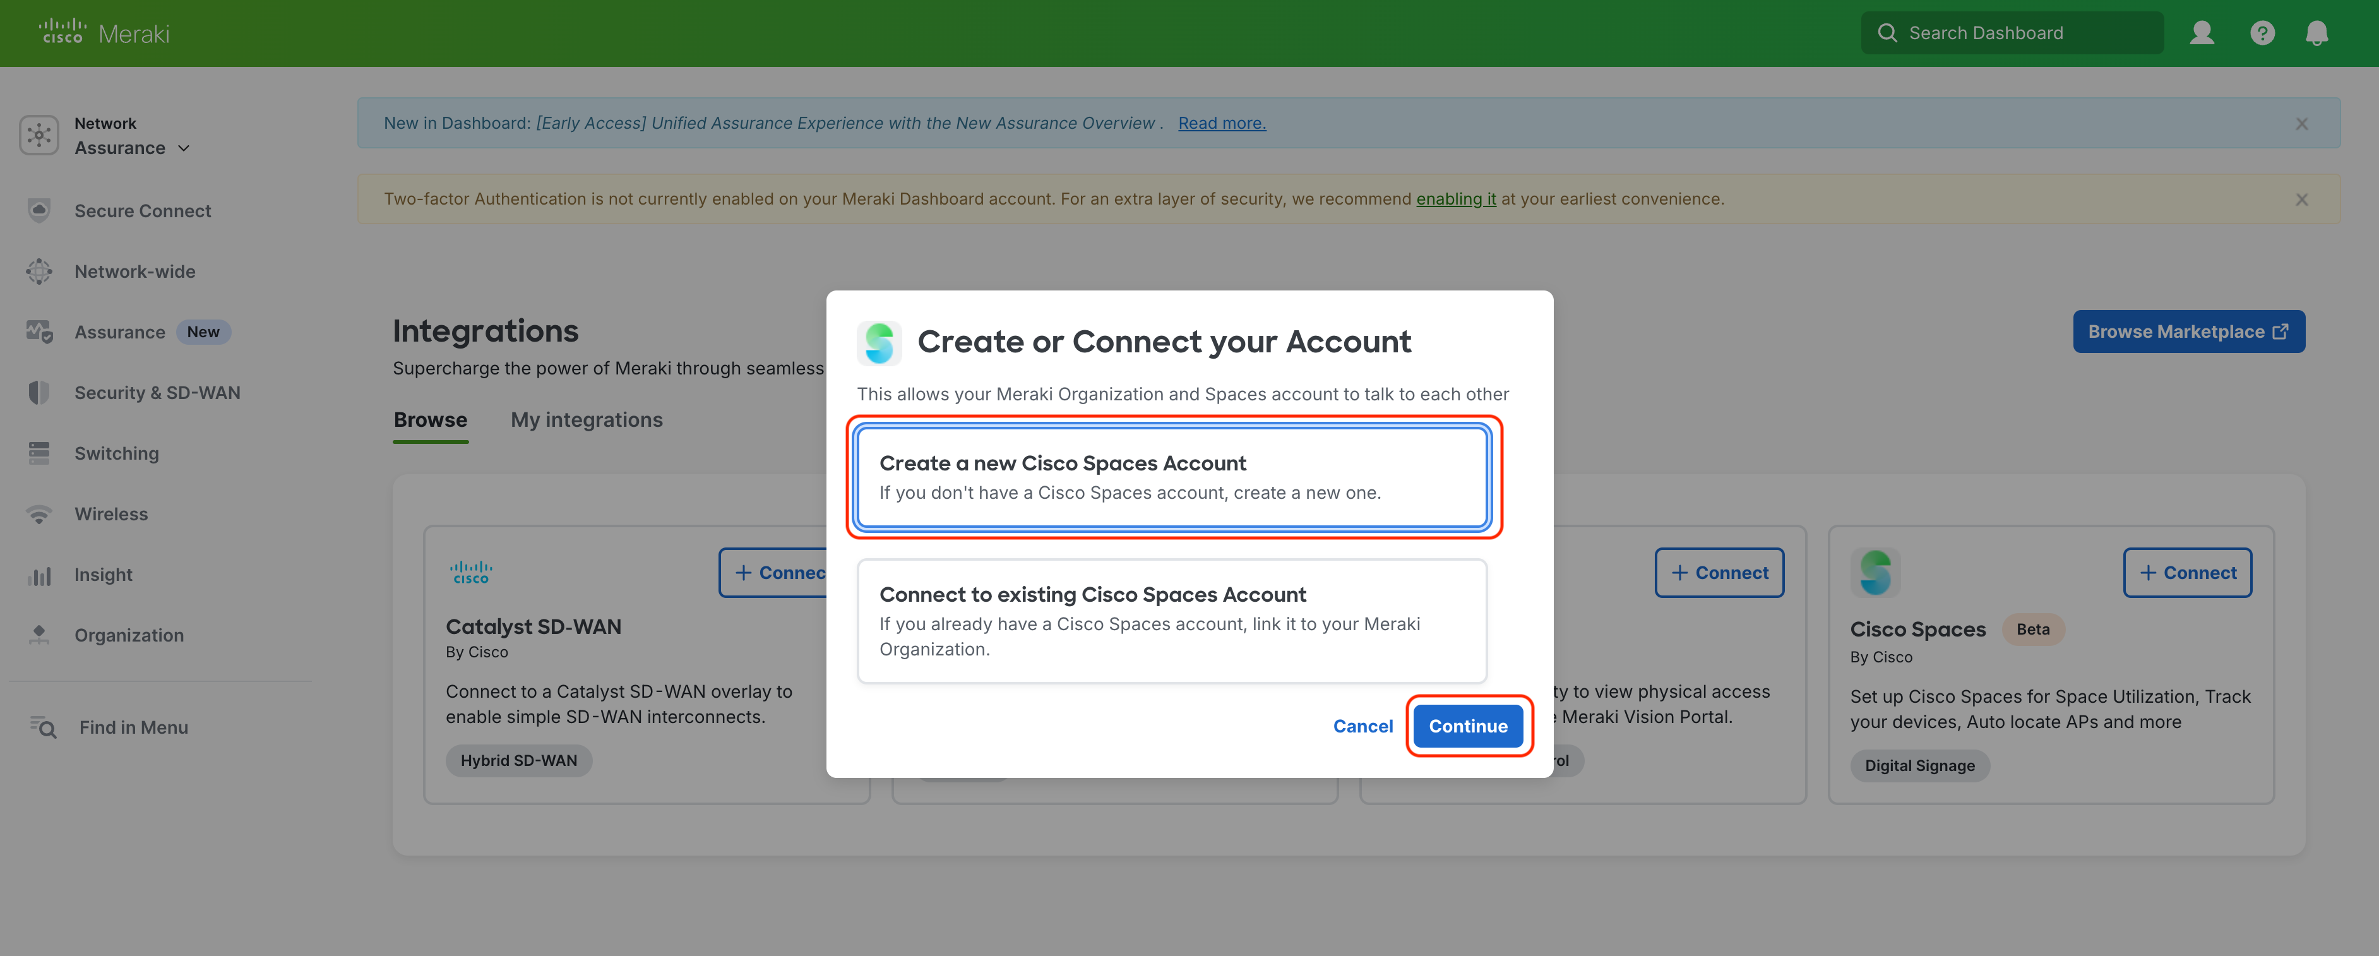Click the Security & SD-WAN shield icon
This screenshot has height=956, width=2379.
[x=39, y=393]
